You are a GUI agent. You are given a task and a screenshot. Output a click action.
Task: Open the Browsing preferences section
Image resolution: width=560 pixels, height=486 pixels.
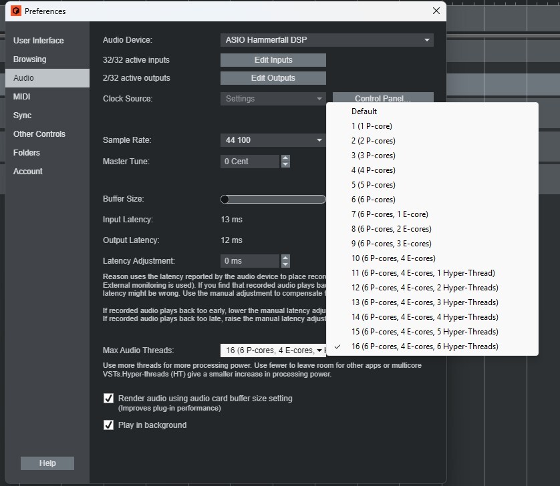[x=29, y=59]
